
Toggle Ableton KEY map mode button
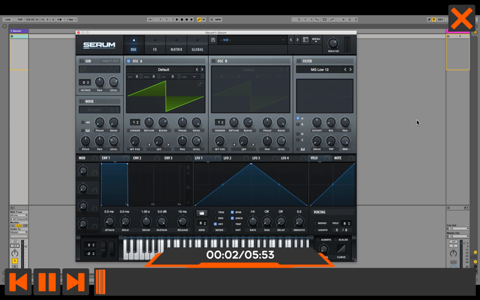tap(440, 19)
